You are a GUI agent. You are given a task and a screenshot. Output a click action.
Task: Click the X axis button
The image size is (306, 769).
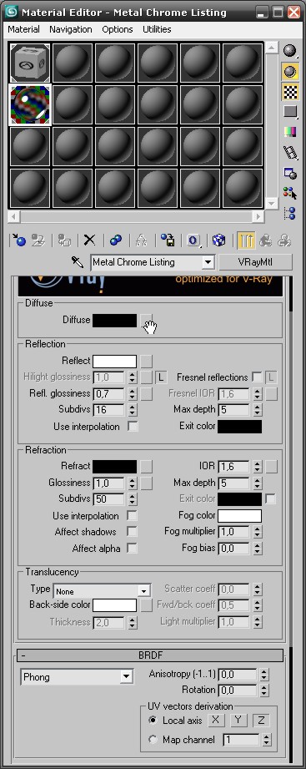(x=216, y=720)
